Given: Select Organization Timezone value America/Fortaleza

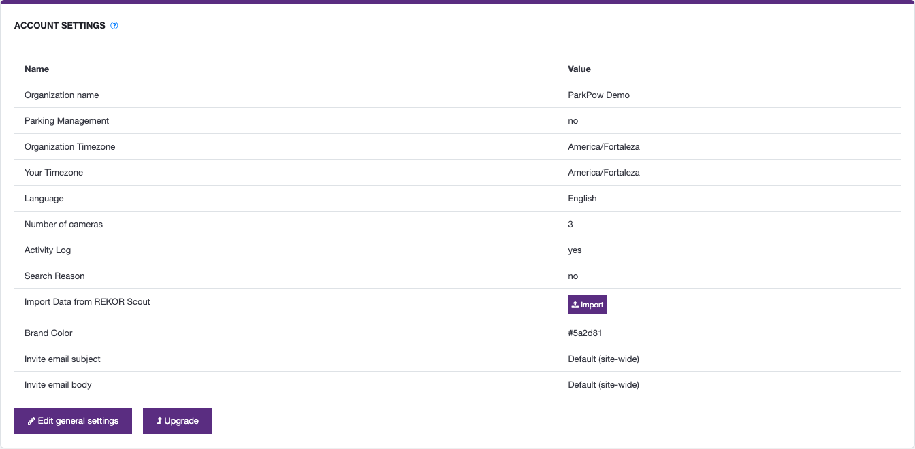Looking at the screenshot, I should click(604, 147).
